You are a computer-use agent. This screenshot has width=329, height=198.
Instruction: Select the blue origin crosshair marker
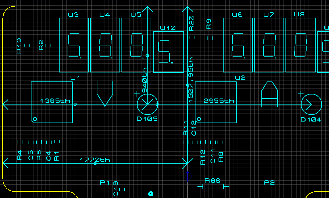(187, 176)
